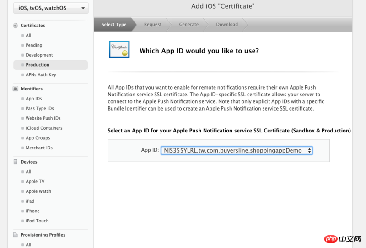The image size is (366, 248).
Task: Click the Provisioning Profiles document icon
Action: click(x=16, y=235)
